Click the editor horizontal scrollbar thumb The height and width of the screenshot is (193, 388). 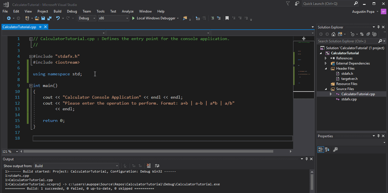click(148, 151)
